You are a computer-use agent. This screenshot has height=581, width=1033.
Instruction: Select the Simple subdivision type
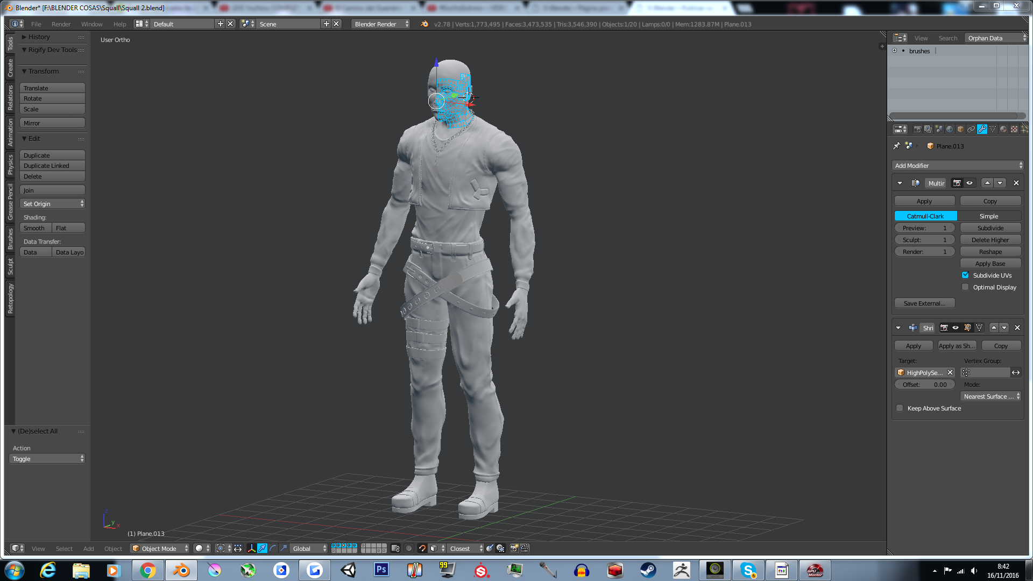coord(989,216)
